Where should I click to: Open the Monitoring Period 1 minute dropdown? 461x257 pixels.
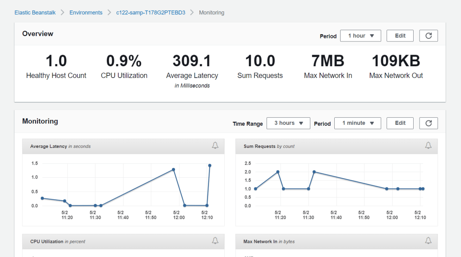coord(357,123)
